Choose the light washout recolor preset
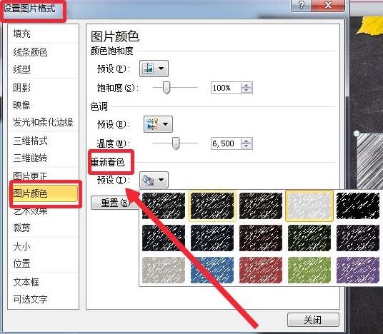The image size is (383, 334). [309, 206]
